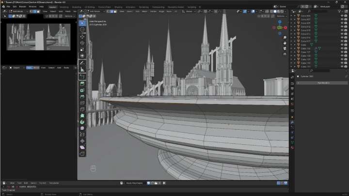Select the Bevel tool

point(82,96)
